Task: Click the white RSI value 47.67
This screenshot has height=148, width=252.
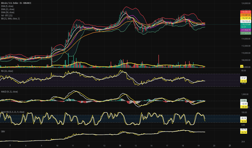Action: pos(244,78)
